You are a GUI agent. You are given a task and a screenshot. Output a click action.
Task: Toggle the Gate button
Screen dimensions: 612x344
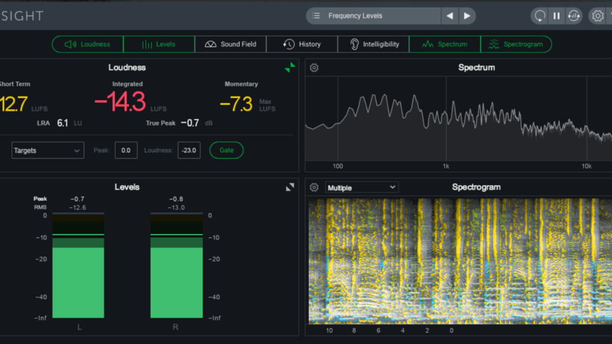[227, 150]
